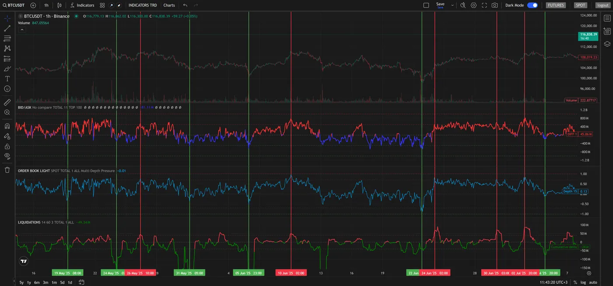This screenshot has height=286, width=613.
Task: Take a chart snapshot with camera icon
Action: coord(495,5)
